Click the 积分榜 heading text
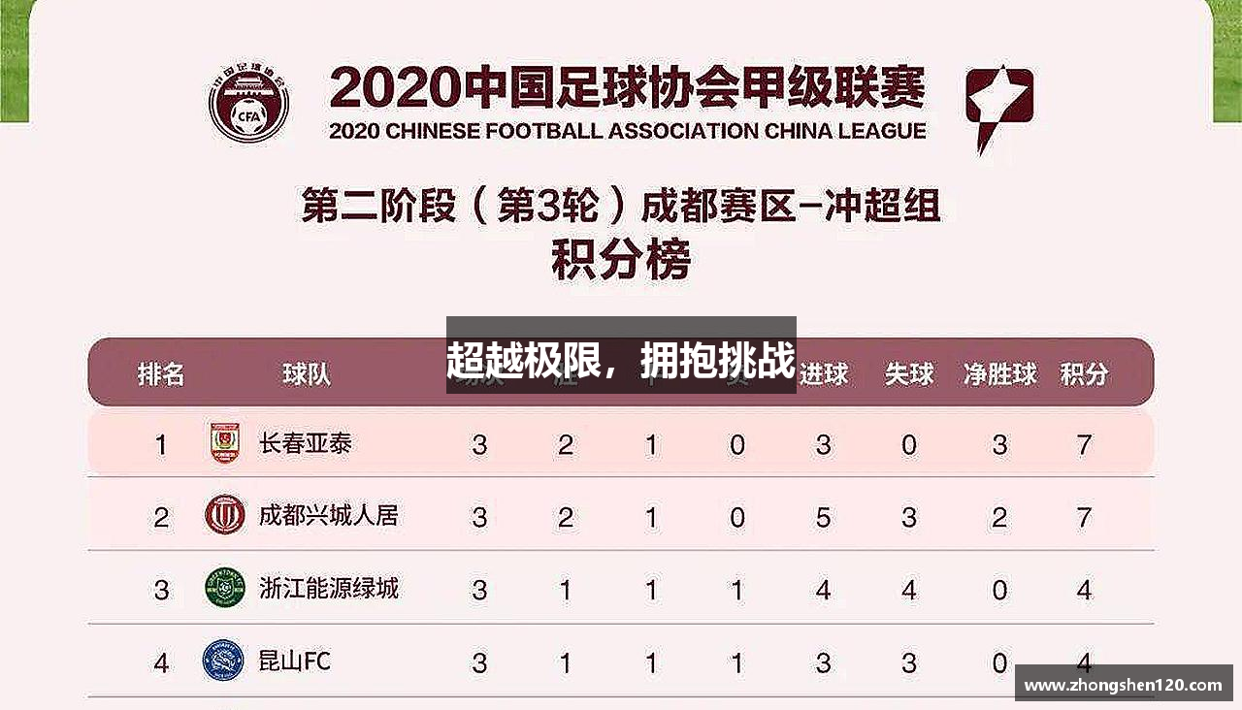 pos(621,260)
